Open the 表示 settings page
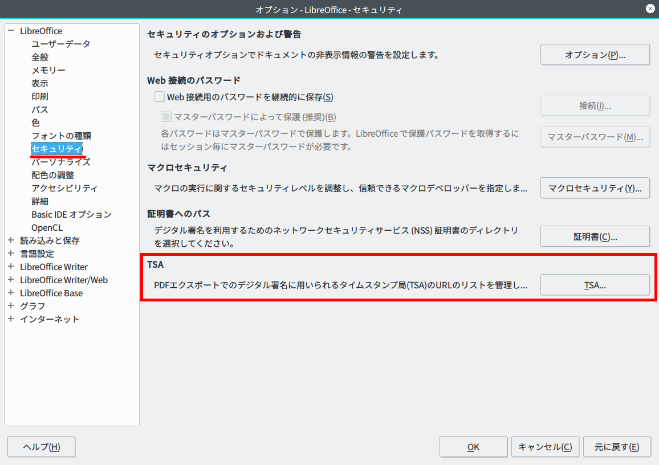Screen dimensions: 659x465 40,83
